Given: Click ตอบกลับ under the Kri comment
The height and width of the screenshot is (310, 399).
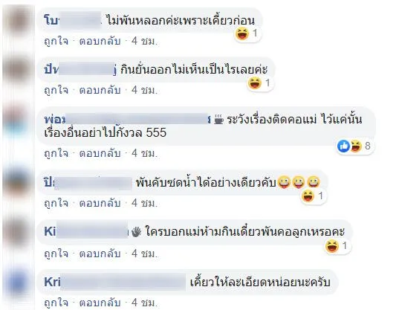Looking at the screenshot, I should click(x=100, y=303).
